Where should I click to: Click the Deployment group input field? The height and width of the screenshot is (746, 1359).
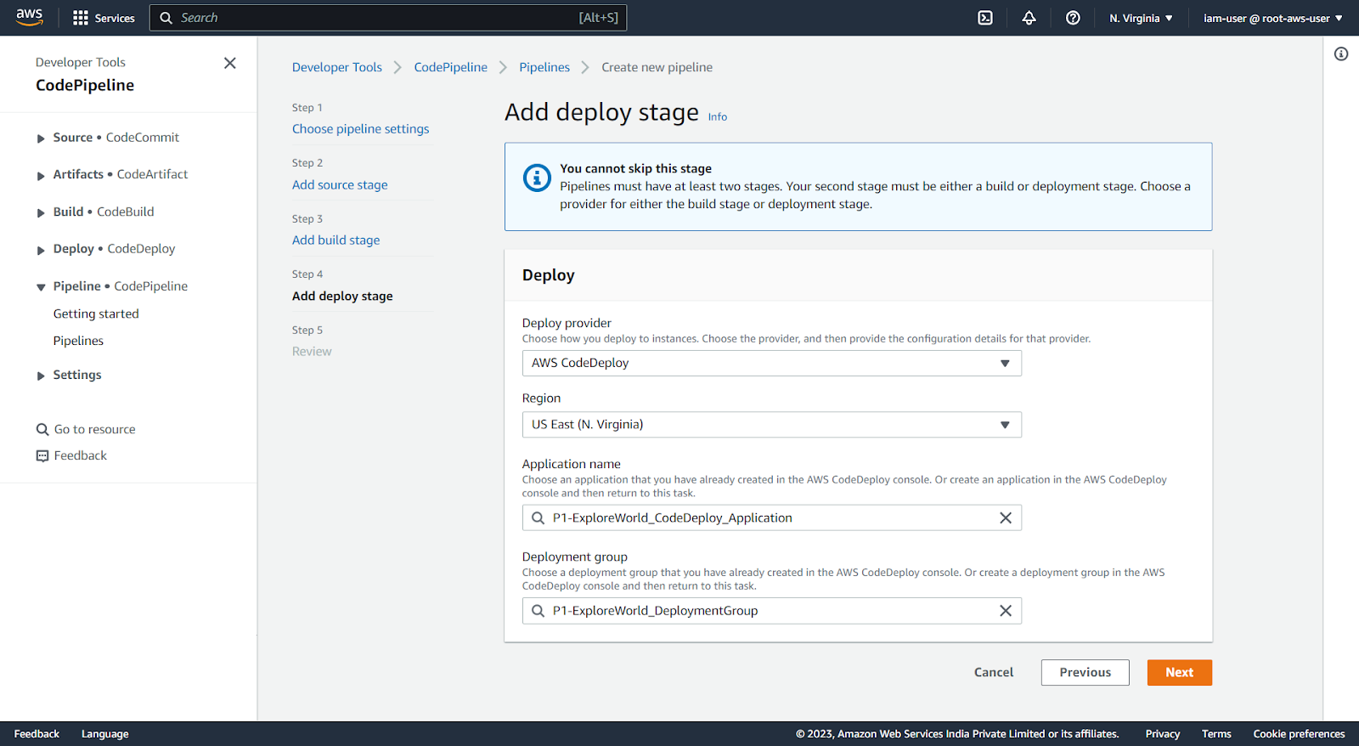coord(771,611)
